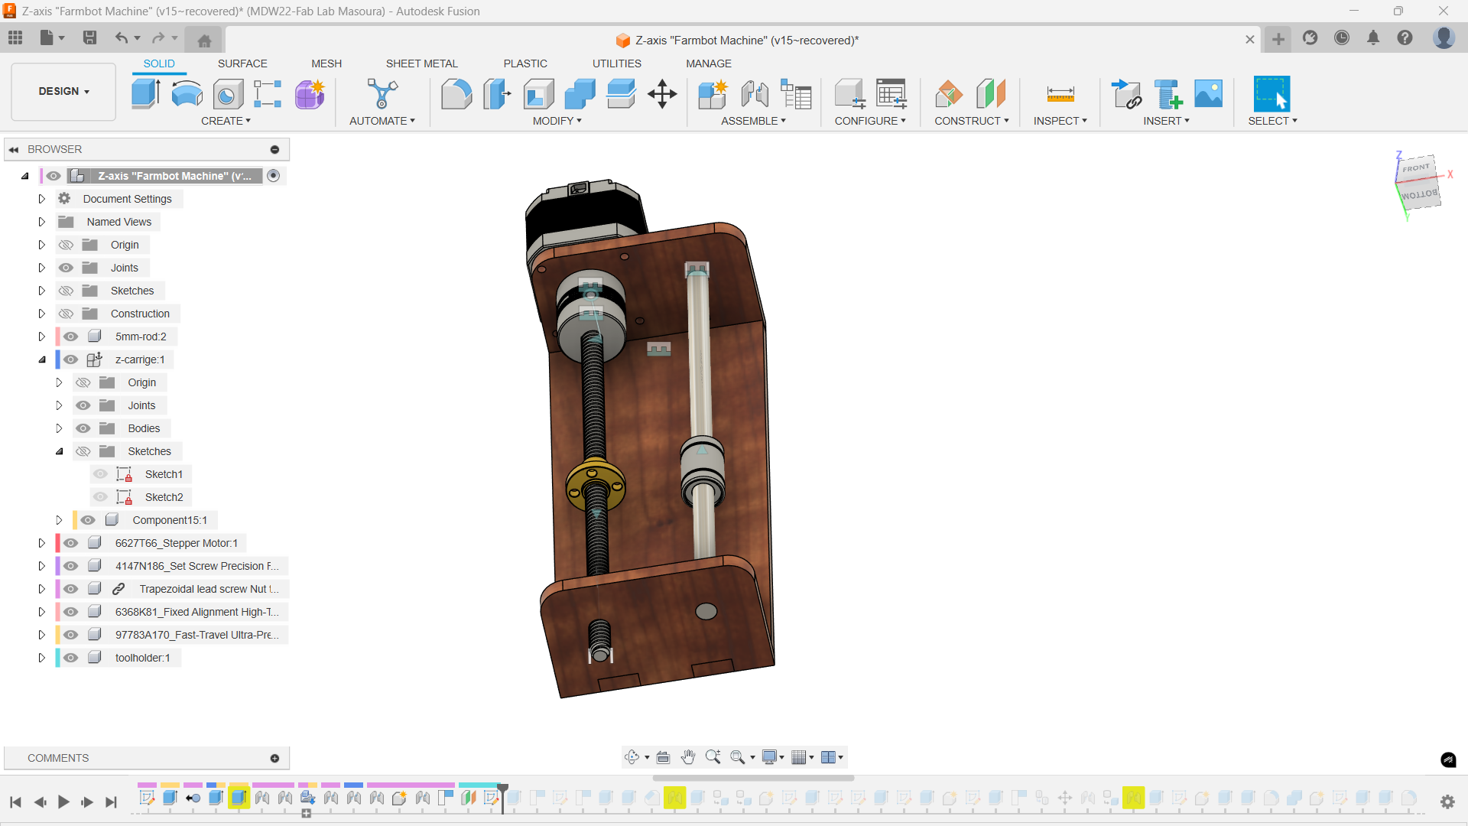Select the Measure tool in Inspect

1060,94
